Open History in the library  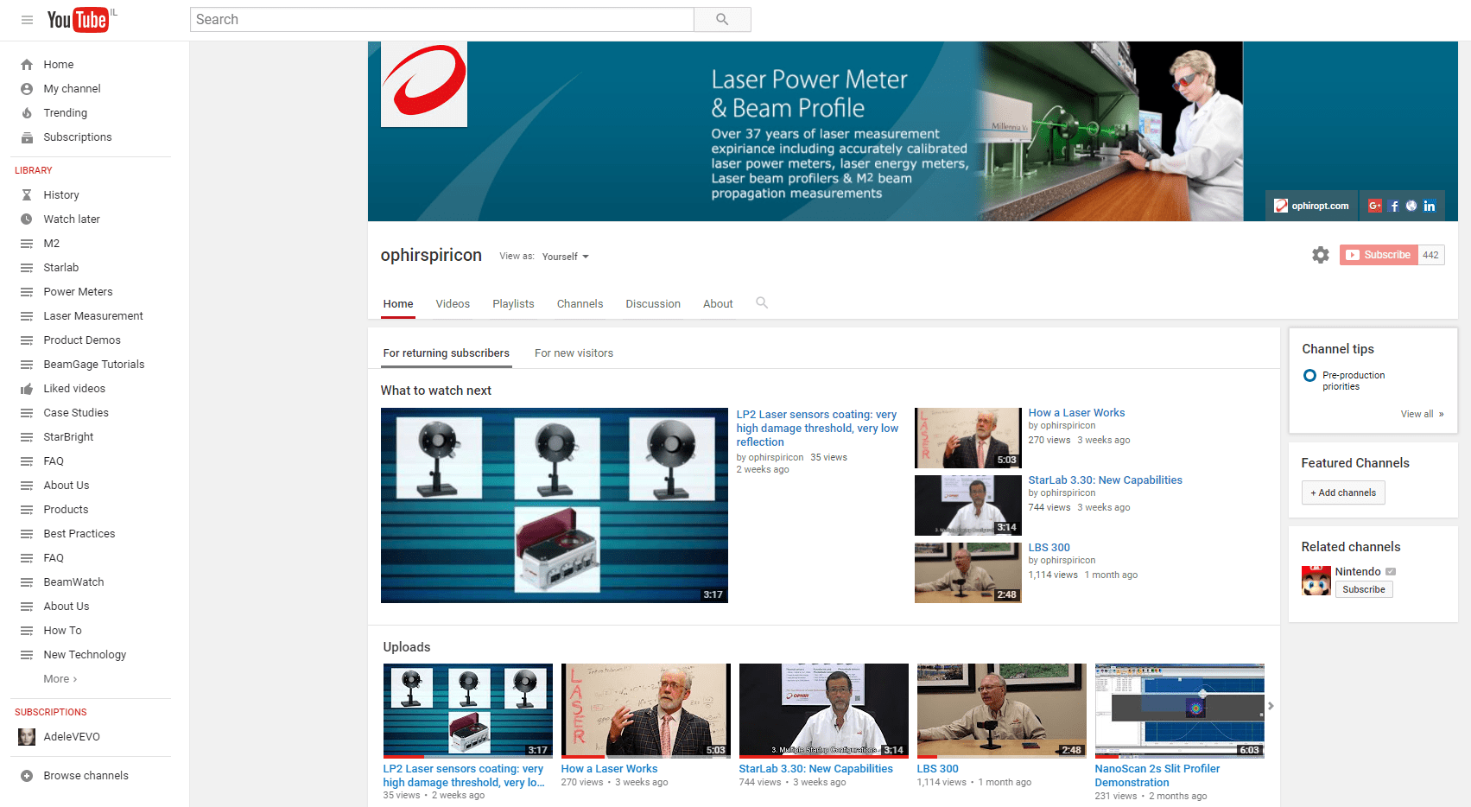click(x=61, y=195)
